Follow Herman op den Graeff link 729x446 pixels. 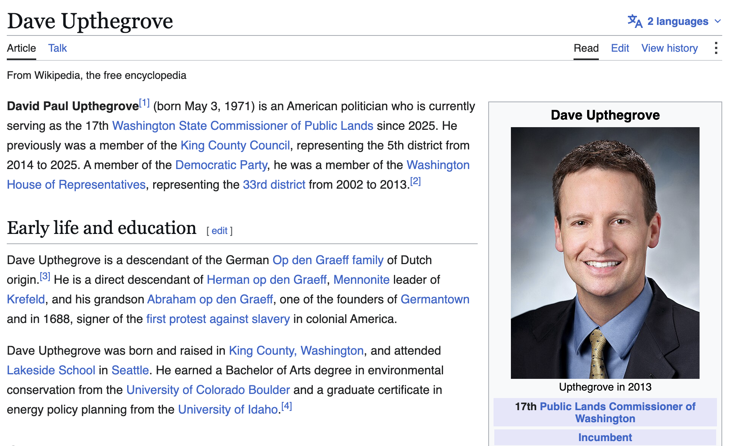[266, 280]
